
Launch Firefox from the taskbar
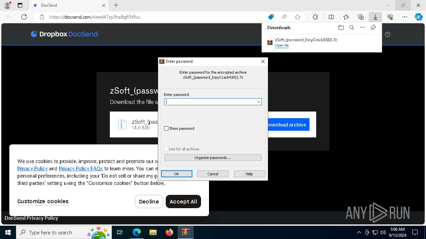[x=169, y=233]
